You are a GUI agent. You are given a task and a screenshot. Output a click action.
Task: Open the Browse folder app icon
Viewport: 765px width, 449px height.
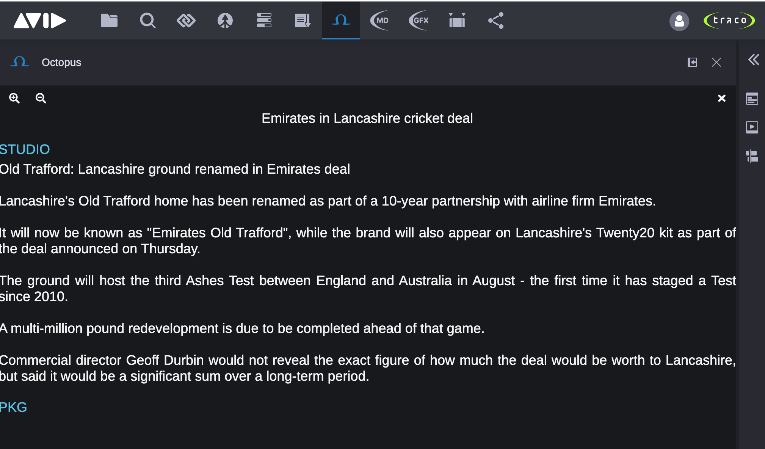point(109,20)
